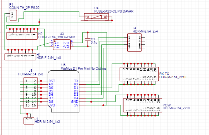Screen dimensions: 209x135
Task: Select the WeMos D1 Pro Mini outline
Action: click(63, 91)
